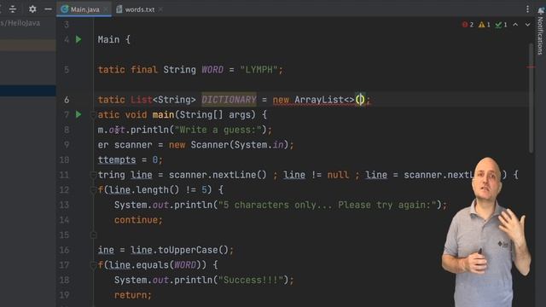Click the green typo check indicator
546x307 pixels.
[x=501, y=25]
